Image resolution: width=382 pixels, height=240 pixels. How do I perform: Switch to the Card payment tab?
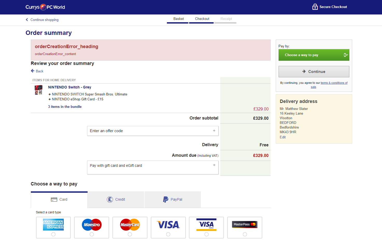(x=59, y=199)
